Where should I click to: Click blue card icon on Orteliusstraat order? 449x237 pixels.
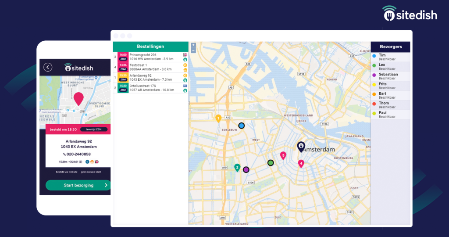(x=185, y=86)
